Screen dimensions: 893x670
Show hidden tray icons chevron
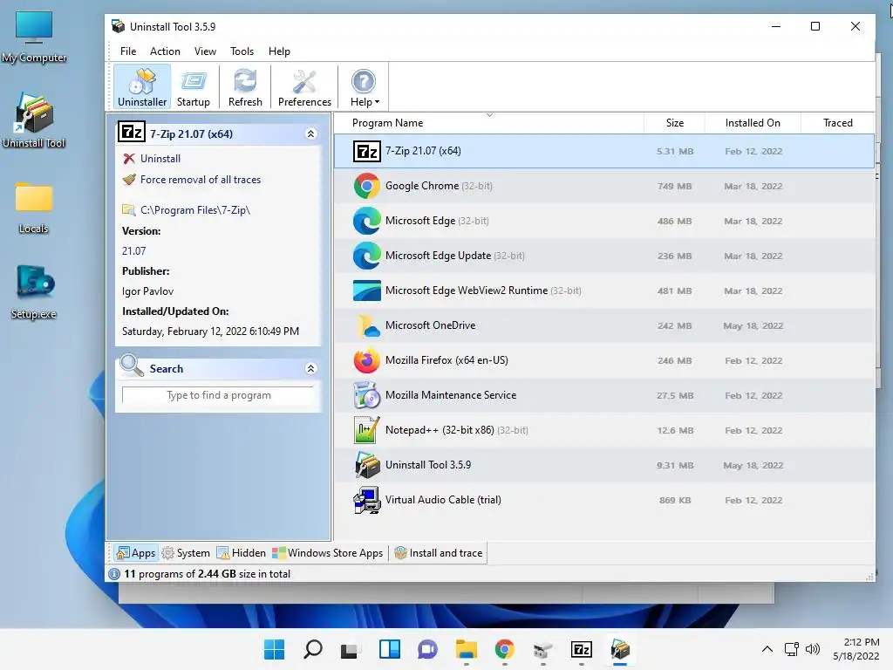click(x=767, y=649)
